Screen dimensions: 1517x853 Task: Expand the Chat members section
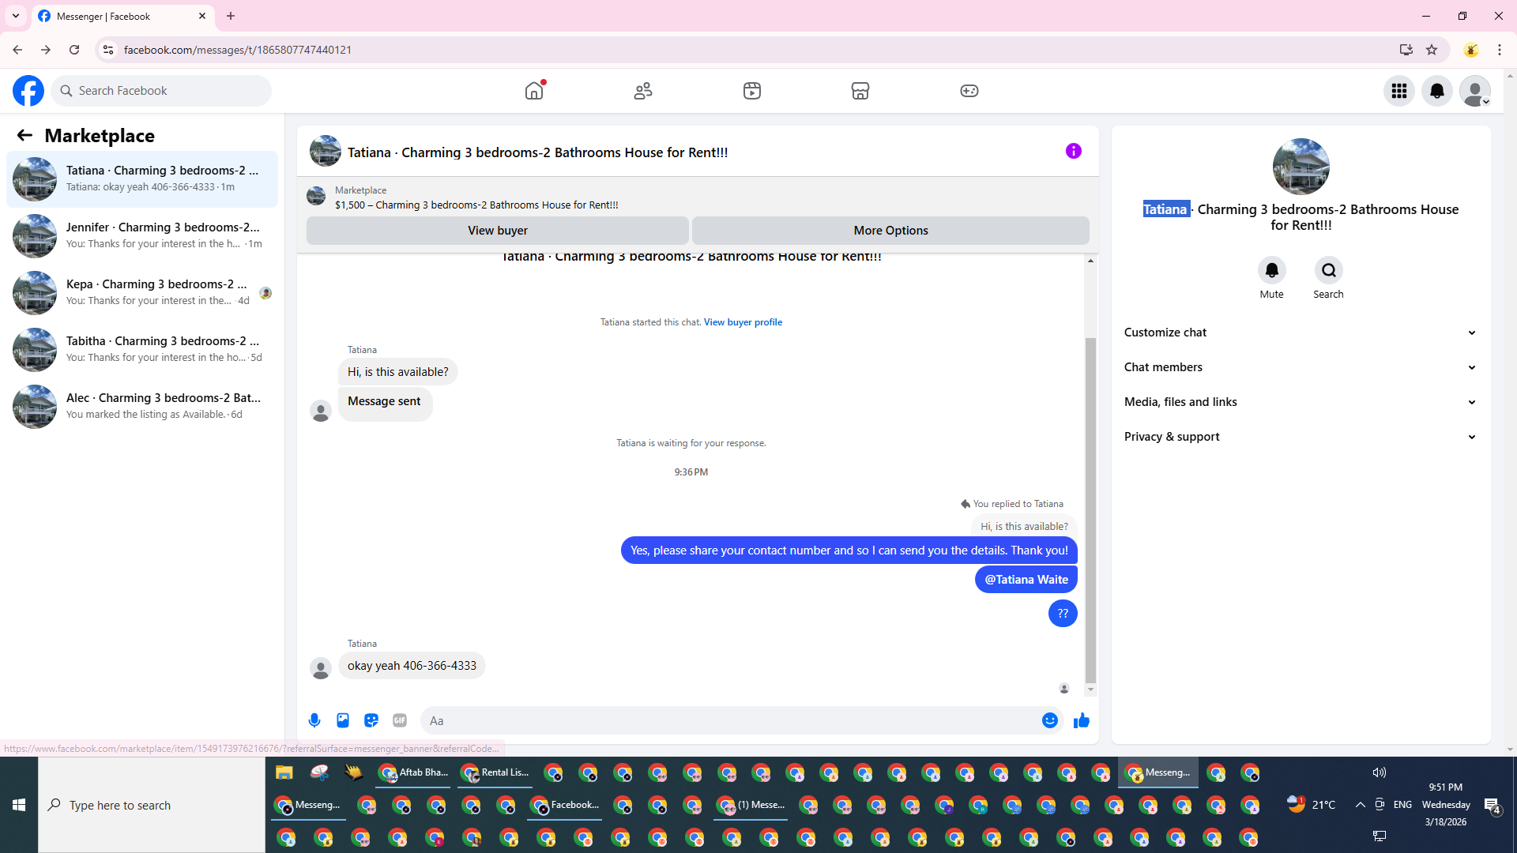tap(1300, 367)
